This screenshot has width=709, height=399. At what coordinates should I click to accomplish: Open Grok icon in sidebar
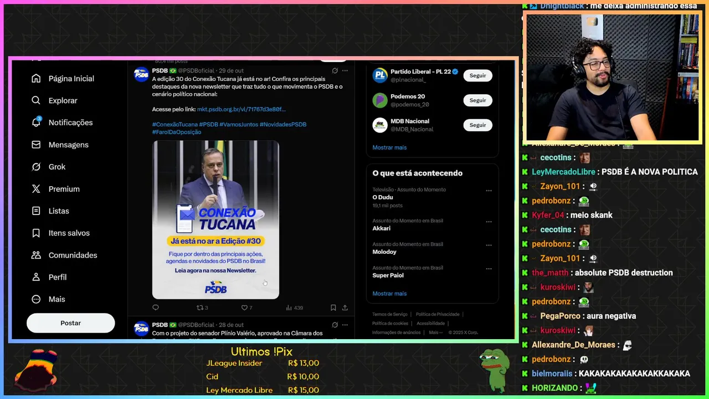point(36,167)
